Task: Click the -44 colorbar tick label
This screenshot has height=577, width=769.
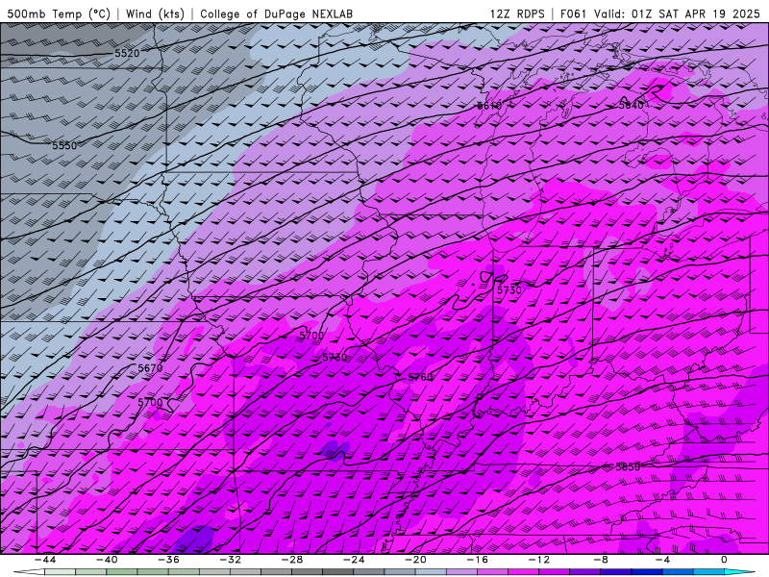Action: (45, 560)
